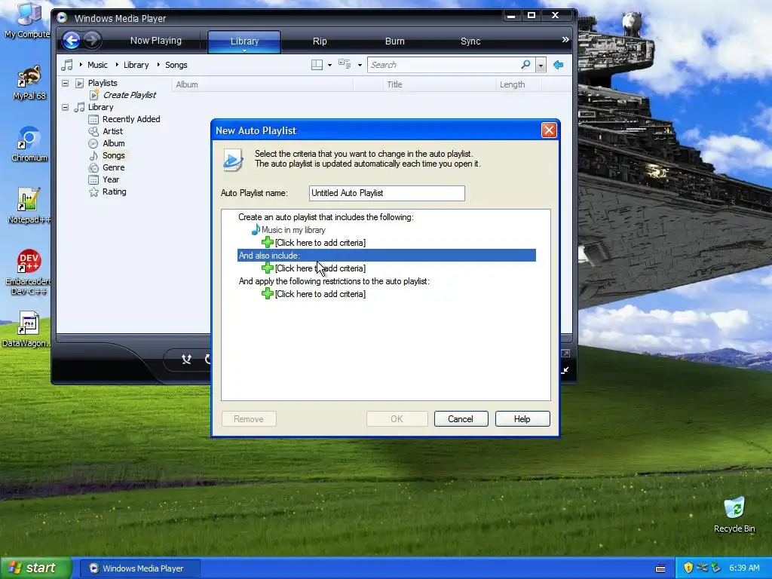This screenshot has width=772, height=579.
Task: Open Layout options dropdown arrow
Action: tap(329, 65)
